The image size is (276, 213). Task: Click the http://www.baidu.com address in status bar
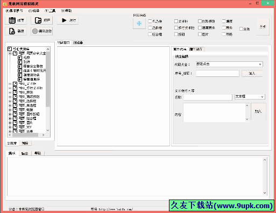pyautogui.click(x=118, y=209)
